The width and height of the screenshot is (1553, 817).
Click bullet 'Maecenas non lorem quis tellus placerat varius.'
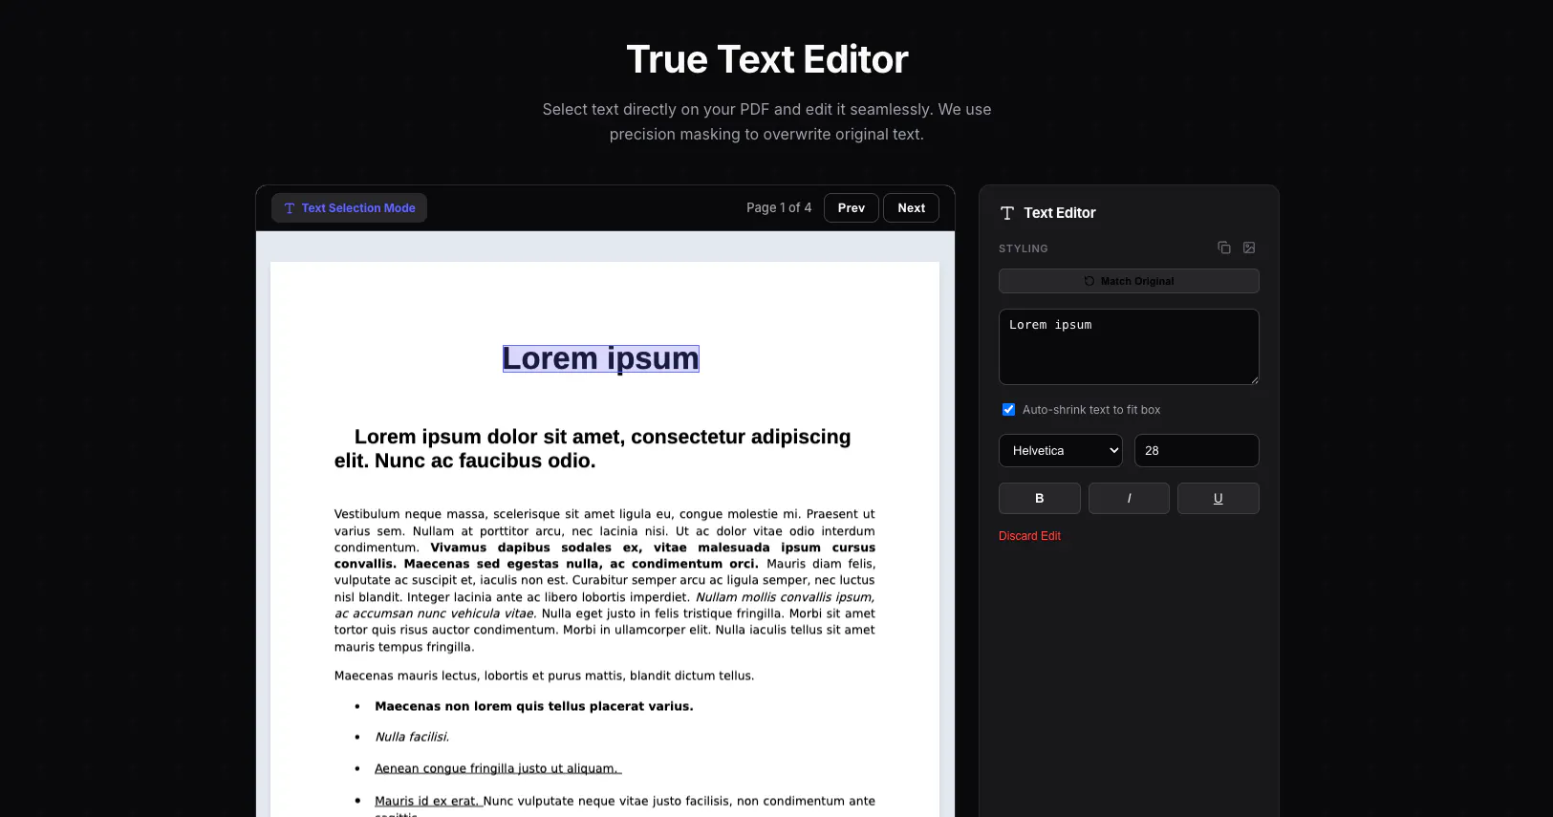point(534,707)
